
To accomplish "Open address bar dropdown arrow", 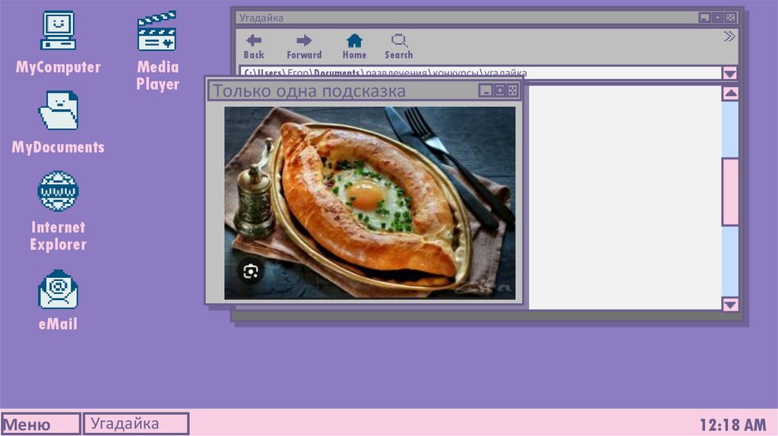I will (730, 74).
